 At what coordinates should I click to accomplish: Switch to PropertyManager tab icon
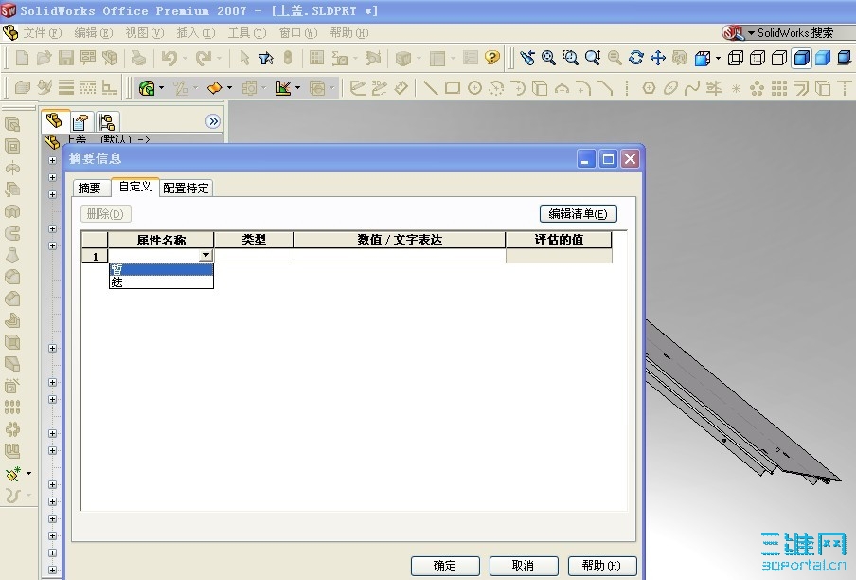[x=80, y=122]
